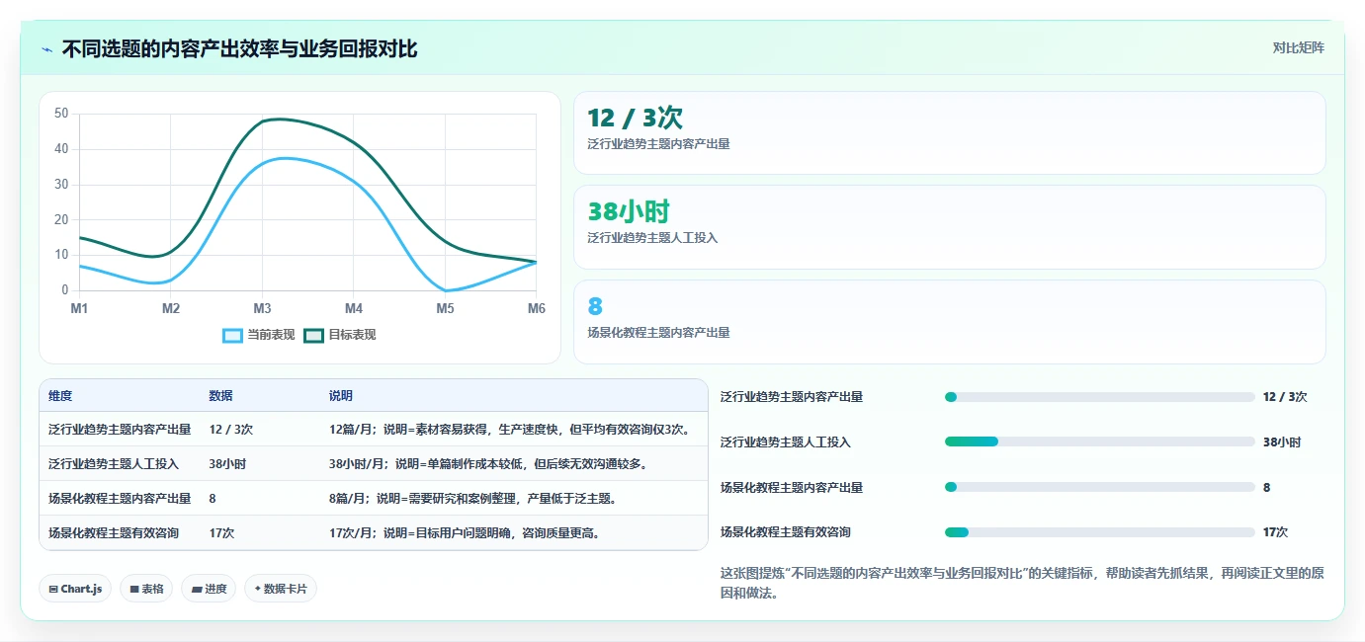Click the icon inside 表格 chip

point(134,589)
